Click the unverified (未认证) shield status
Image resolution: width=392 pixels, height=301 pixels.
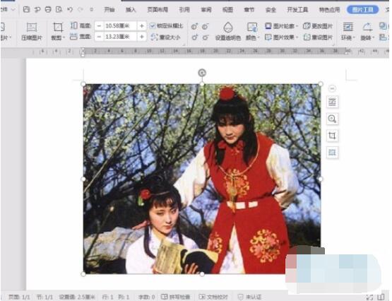point(249,297)
